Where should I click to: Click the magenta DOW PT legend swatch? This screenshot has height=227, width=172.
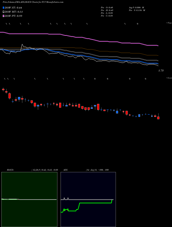point(4,16)
